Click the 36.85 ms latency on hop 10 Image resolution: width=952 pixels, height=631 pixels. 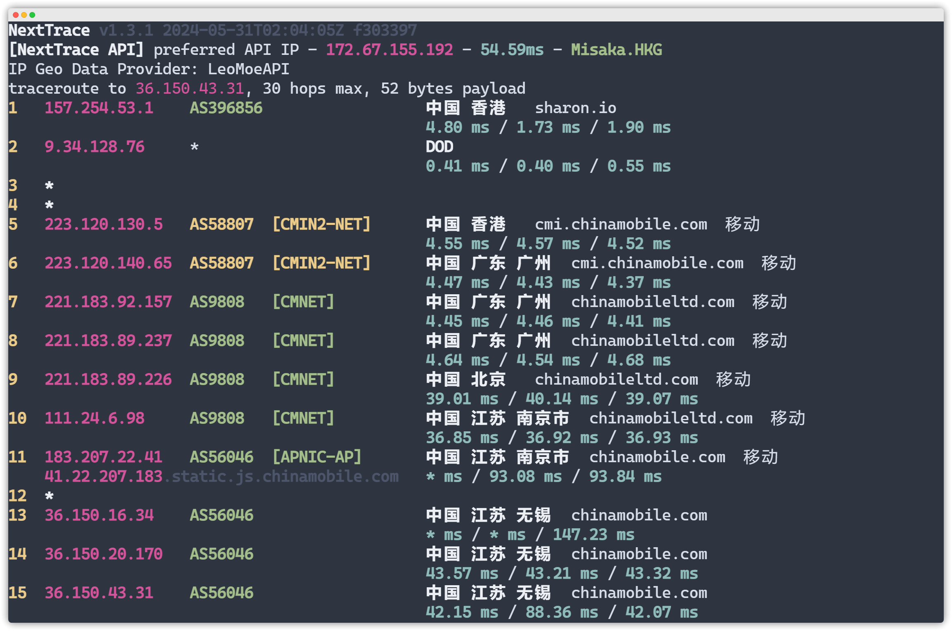pyautogui.click(x=462, y=438)
